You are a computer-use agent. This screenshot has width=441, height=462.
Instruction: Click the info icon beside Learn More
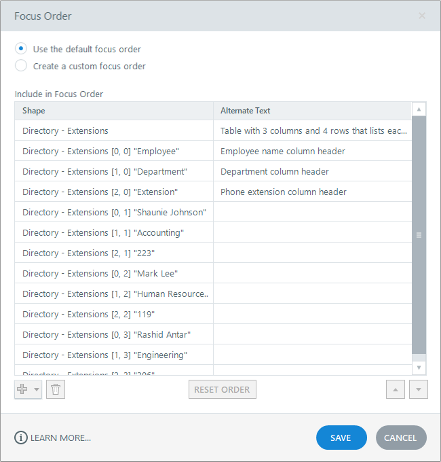(x=21, y=438)
